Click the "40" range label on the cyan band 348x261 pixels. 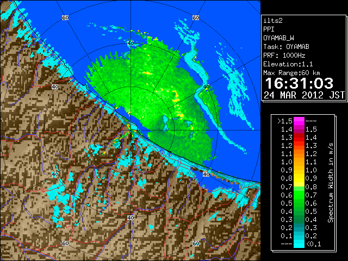(x=206, y=87)
